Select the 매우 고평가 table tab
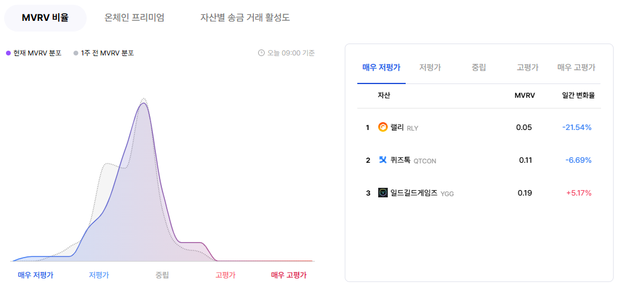This screenshot has height=285, width=619. (576, 67)
